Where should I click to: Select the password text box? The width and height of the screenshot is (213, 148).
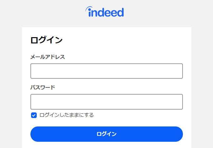click(x=107, y=102)
